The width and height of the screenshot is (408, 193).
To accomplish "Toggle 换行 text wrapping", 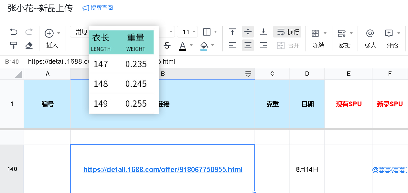I will (287, 32).
